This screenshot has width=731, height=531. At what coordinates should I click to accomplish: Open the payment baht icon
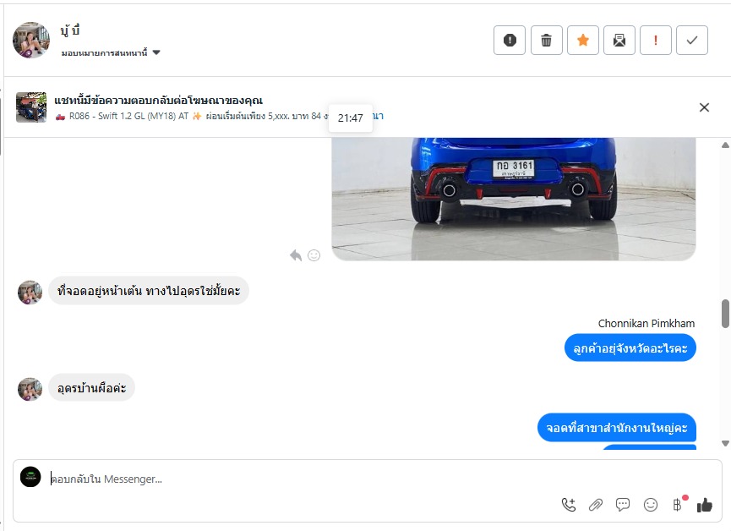(x=678, y=505)
